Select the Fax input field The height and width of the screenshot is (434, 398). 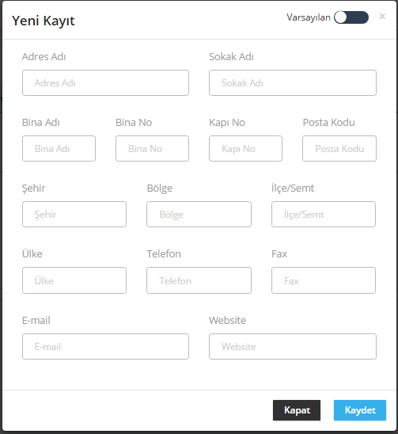[324, 280]
